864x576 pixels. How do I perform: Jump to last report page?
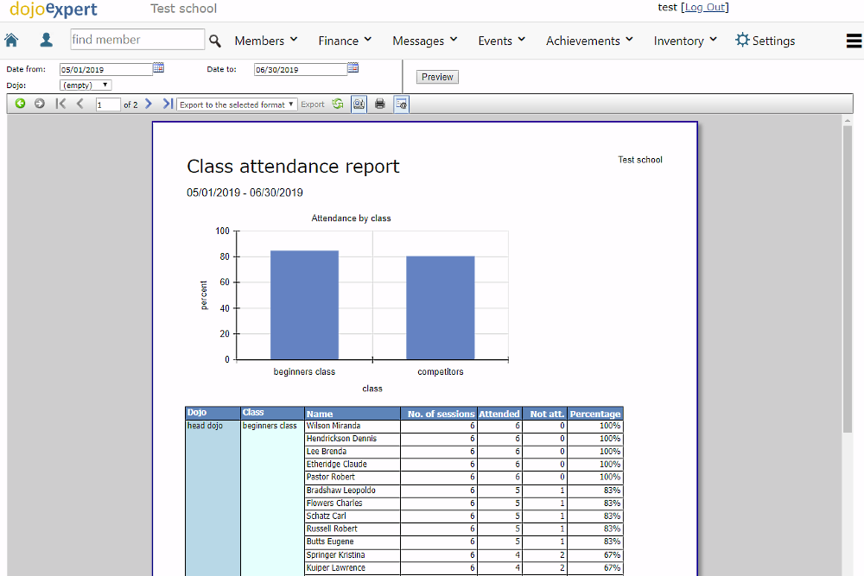168,104
